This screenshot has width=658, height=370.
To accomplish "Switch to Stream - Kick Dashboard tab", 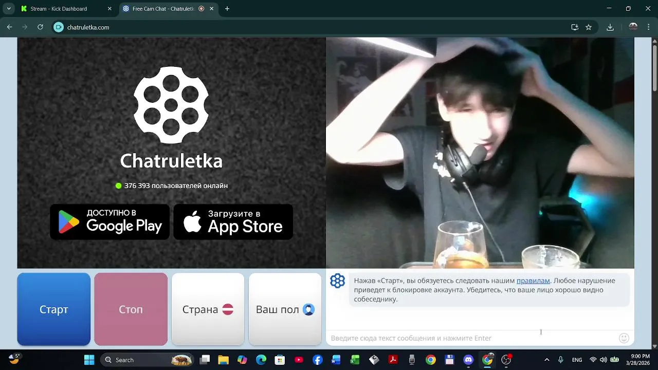I will (x=65, y=9).
